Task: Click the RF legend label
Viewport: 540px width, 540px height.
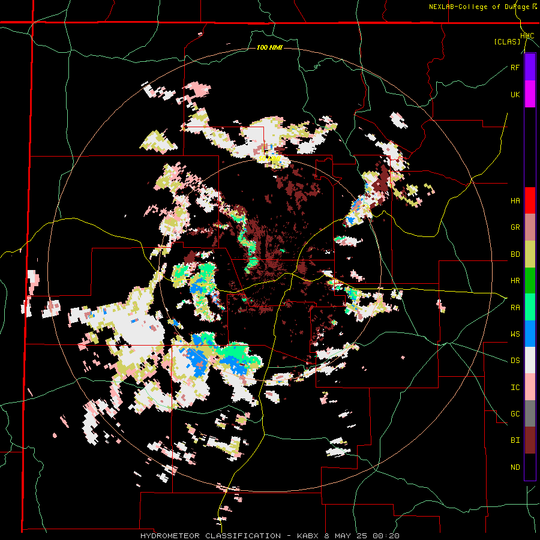Action: pyautogui.click(x=515, y=68)
